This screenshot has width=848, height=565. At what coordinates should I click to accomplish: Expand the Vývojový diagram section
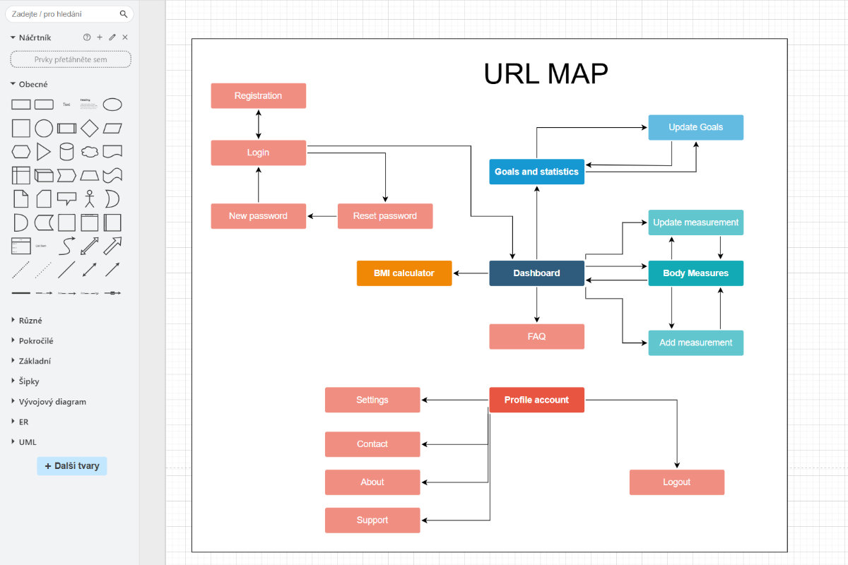pos(53,401)
